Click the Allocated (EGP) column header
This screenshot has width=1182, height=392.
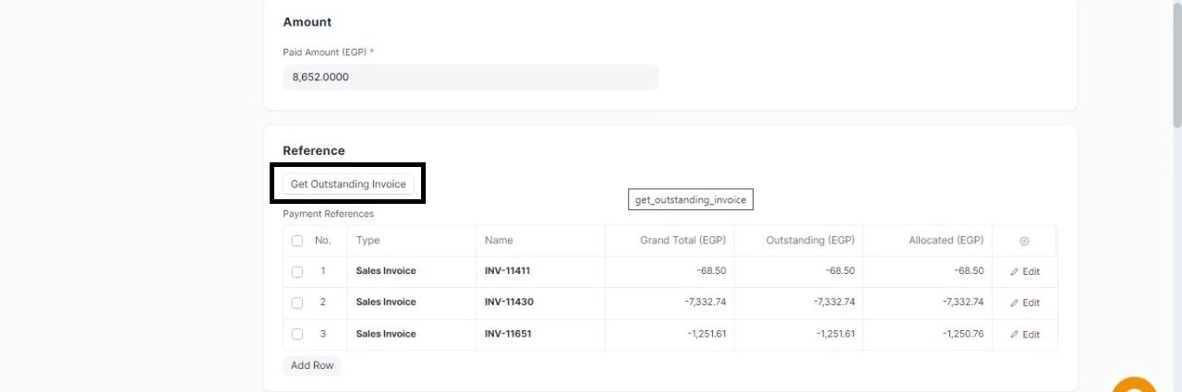click(x=928, y=241)
